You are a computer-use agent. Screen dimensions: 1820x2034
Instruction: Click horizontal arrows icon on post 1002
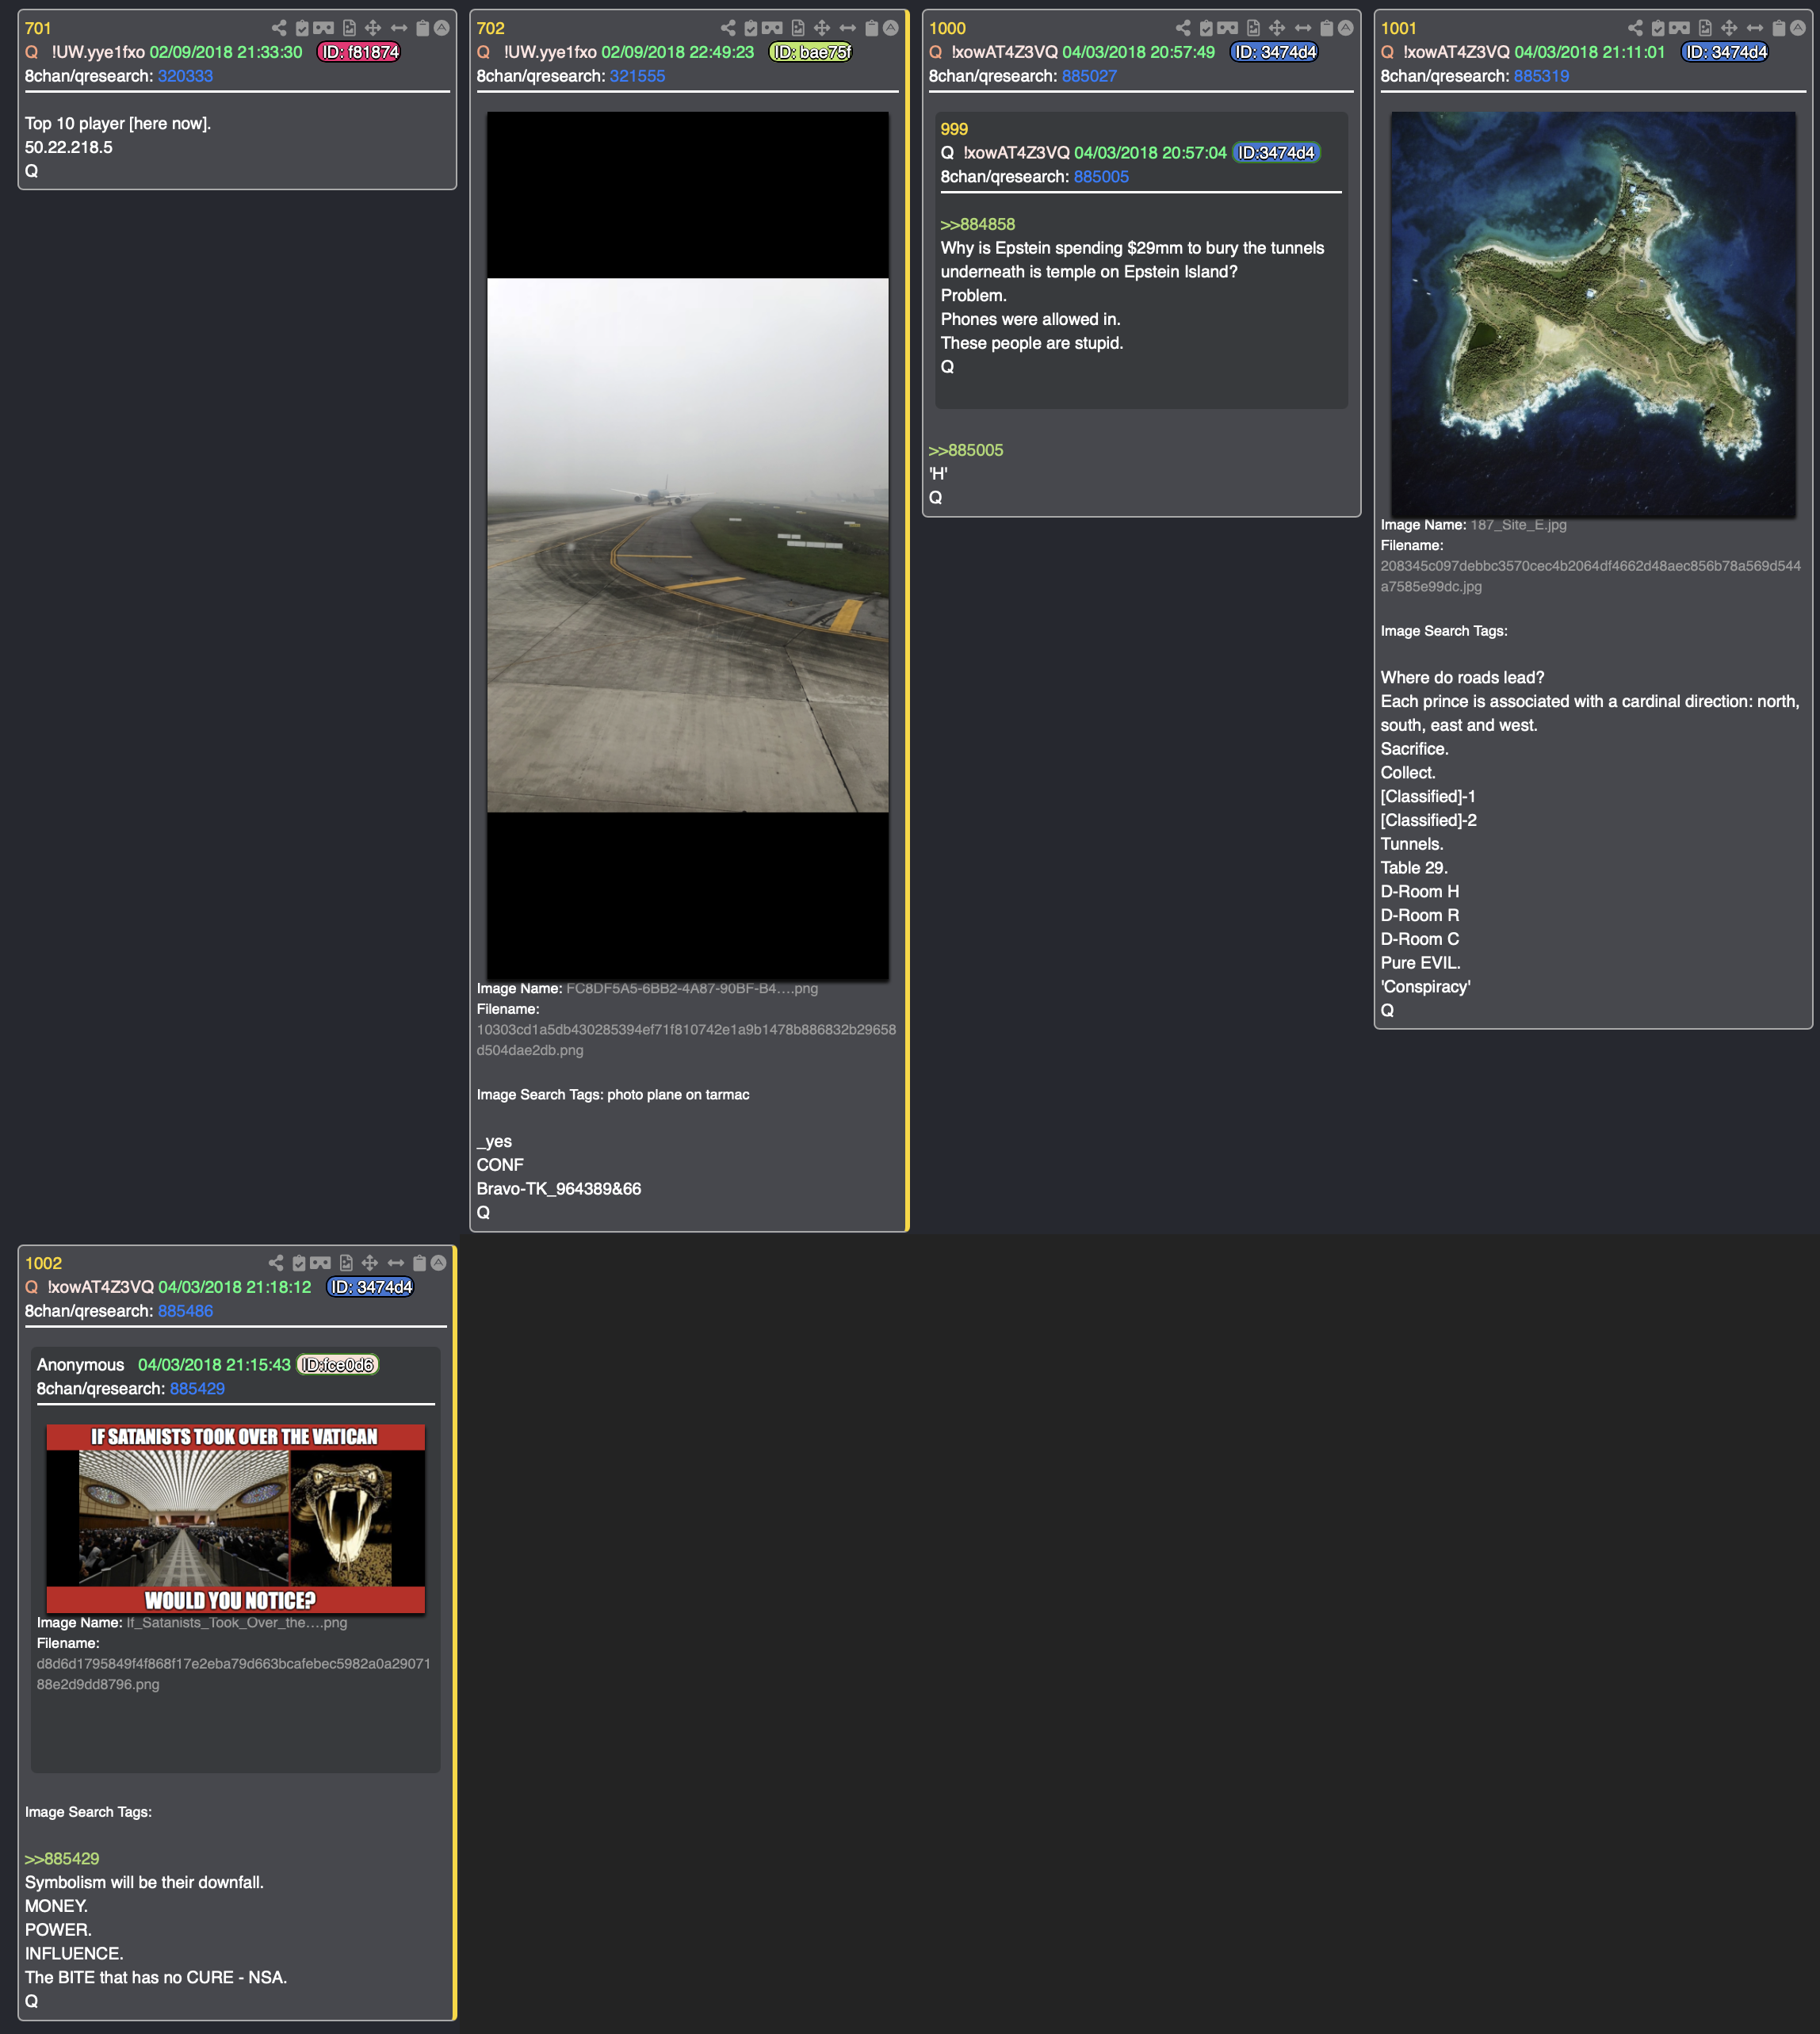396,1263
